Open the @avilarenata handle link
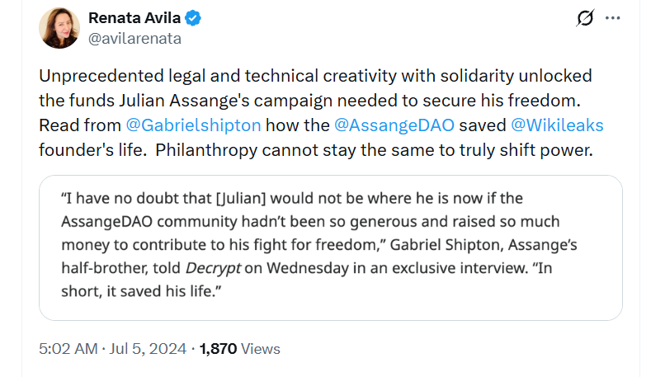This screenshot has width=651, height=377. pyautogui.click(x=134, y=38)
